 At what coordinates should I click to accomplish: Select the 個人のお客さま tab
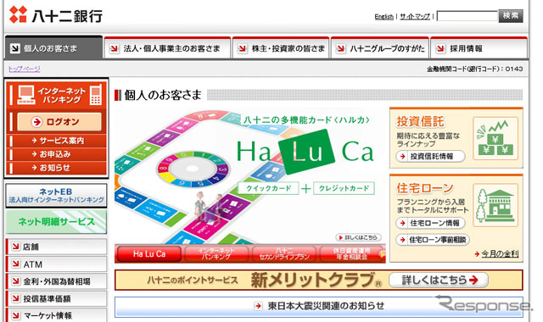[x=53, y=47]
